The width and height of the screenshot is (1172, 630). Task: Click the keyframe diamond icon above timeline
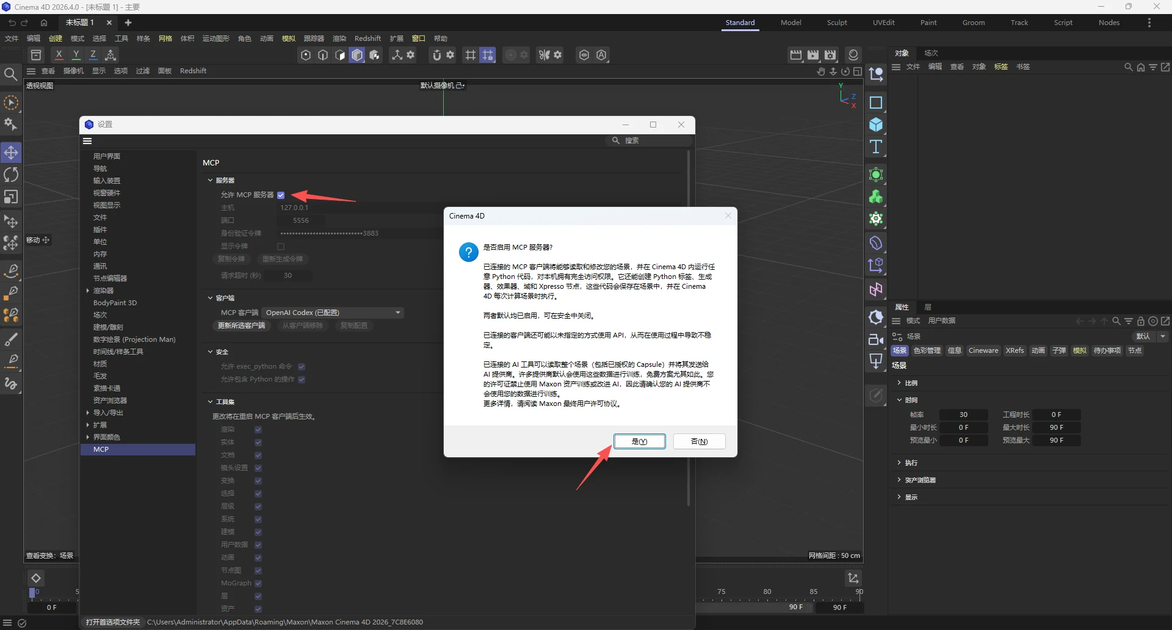coord(36,578)
